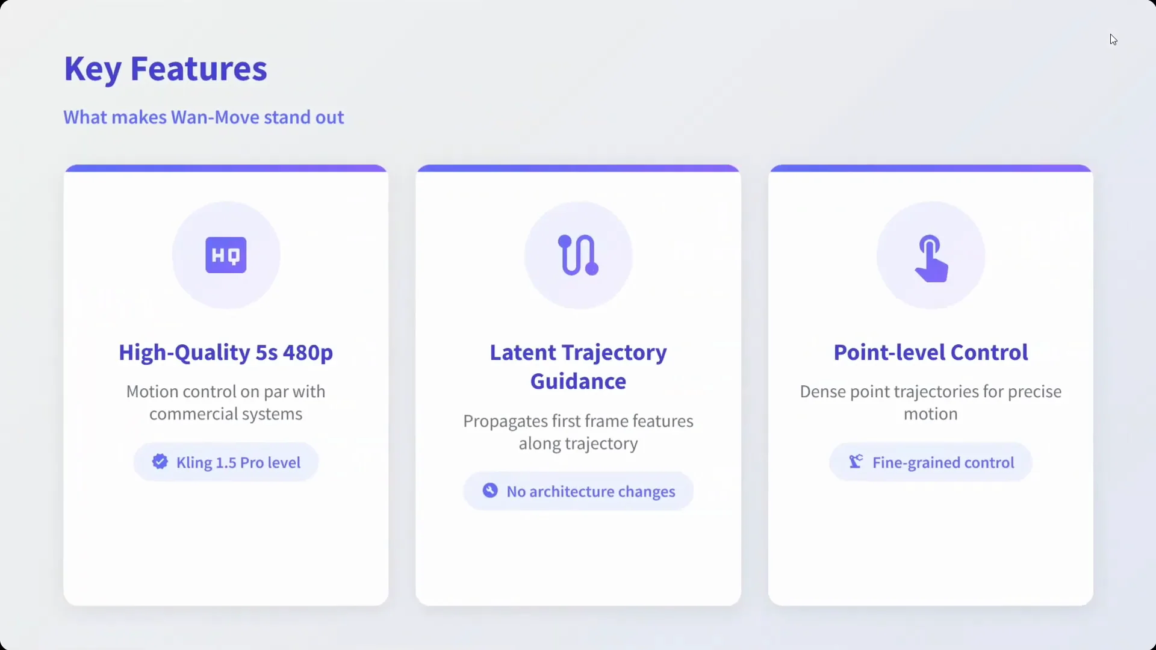Viewport: 1156px width, 650px height.
Task: Click the purple top bar of first card
Action: [226, 169]
